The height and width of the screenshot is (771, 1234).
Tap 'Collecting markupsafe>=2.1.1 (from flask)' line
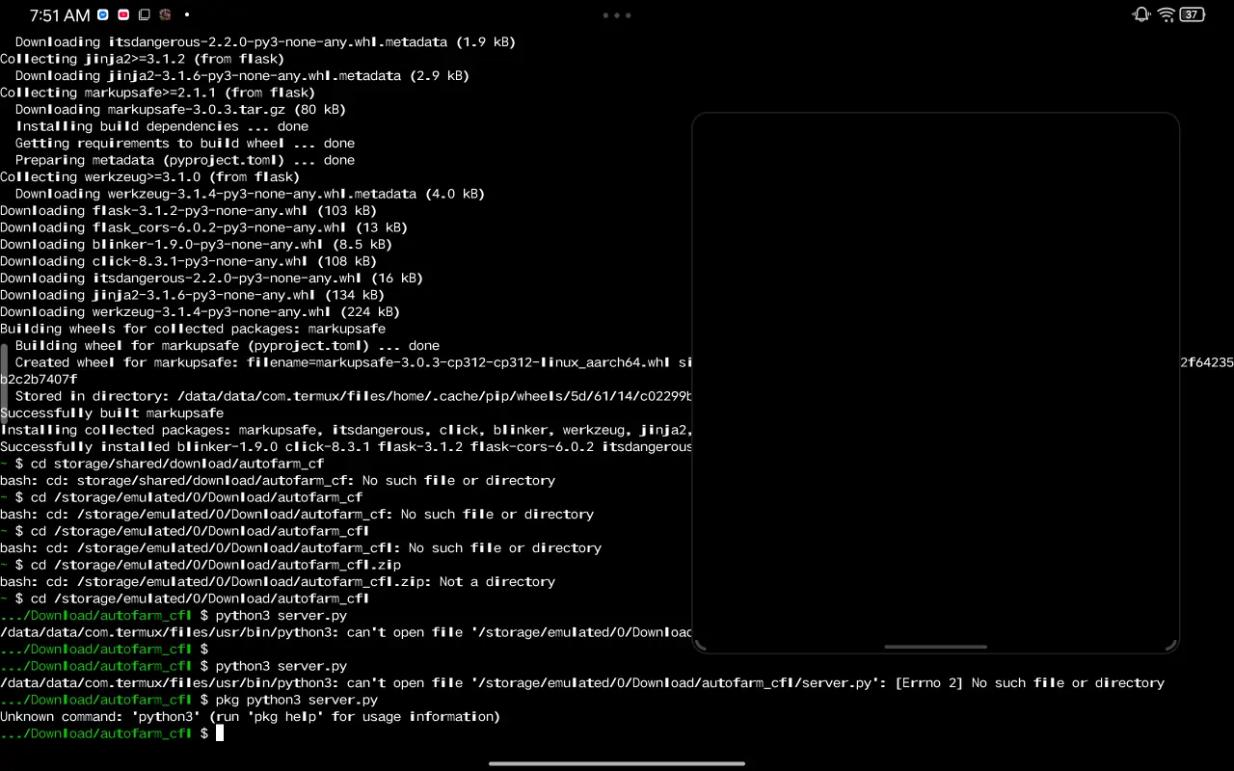158,93
